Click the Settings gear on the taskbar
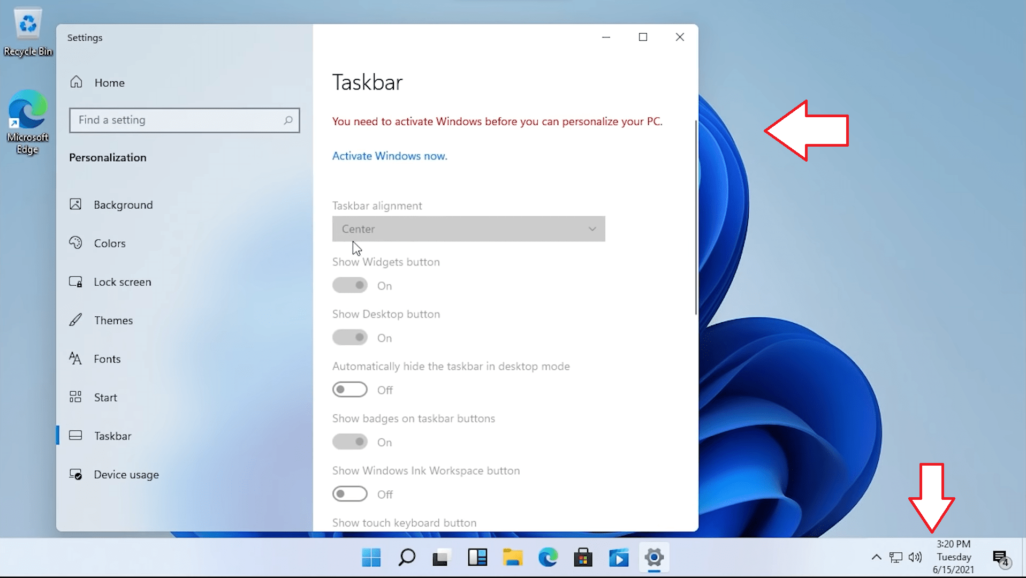1026x578 pixels. pyautogui.click(x=654, y=558)
